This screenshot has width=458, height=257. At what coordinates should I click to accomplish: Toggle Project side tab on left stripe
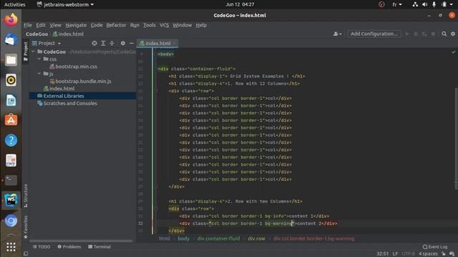click(x=26, y=51)
